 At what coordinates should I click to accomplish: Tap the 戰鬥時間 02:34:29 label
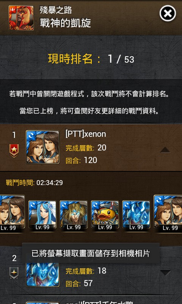(34, 183)
